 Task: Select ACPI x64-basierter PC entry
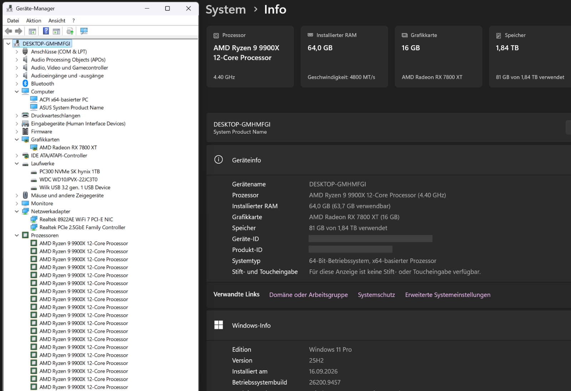64,99
